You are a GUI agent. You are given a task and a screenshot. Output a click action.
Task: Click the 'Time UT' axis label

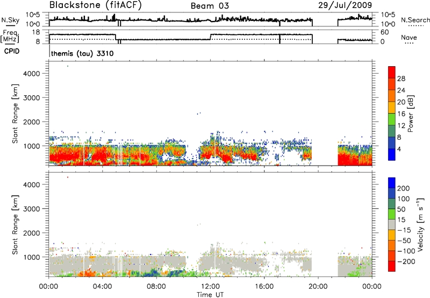pyautogui.click(x=210, y=295)
